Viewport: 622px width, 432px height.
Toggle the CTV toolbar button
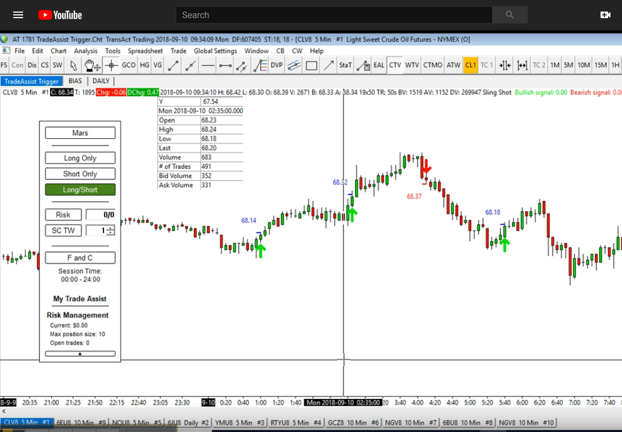coord(395,65)
